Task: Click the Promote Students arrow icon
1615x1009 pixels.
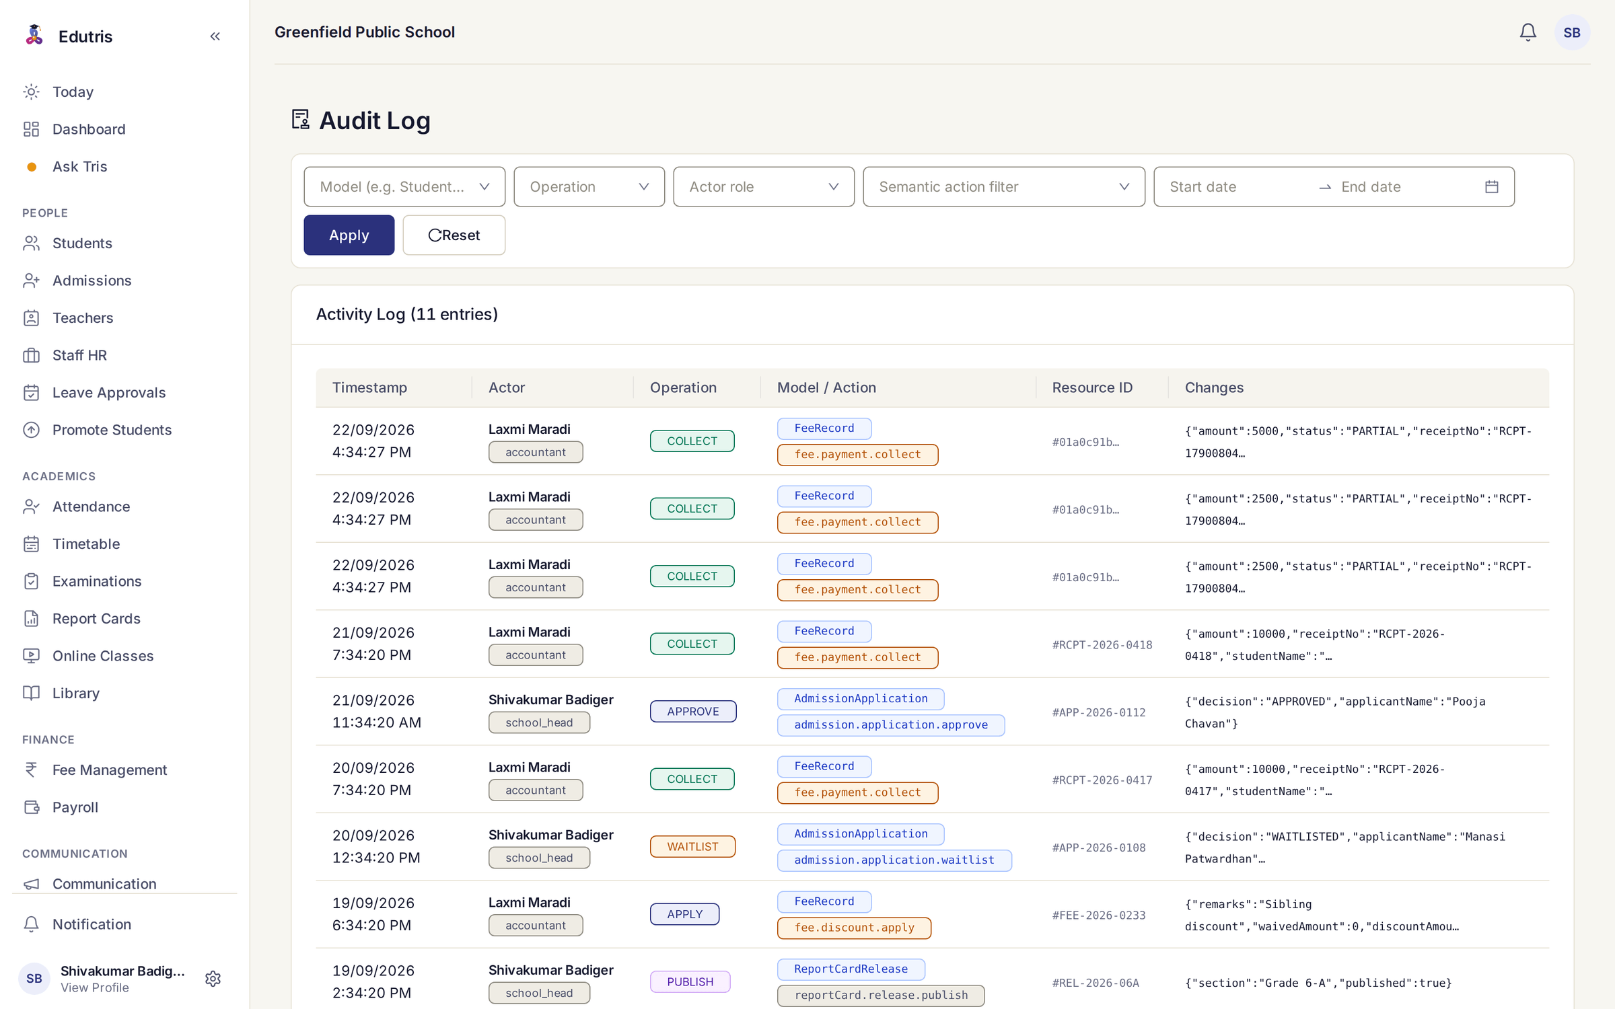Action: point(32,430)
